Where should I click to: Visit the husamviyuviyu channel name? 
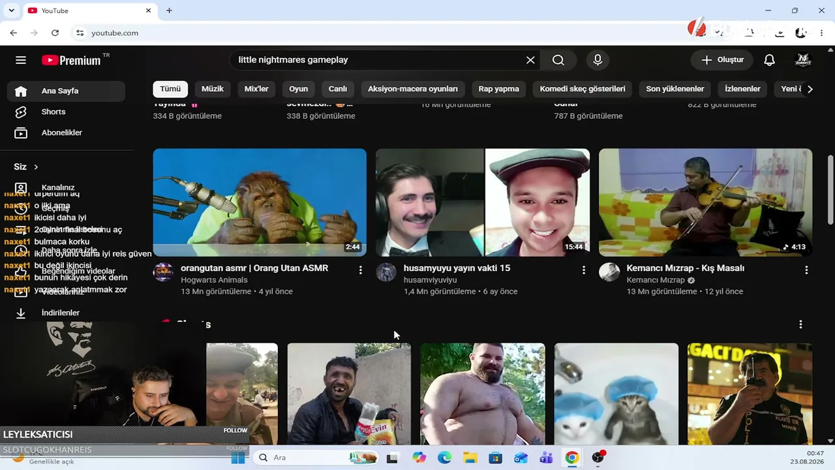point(430,280)
